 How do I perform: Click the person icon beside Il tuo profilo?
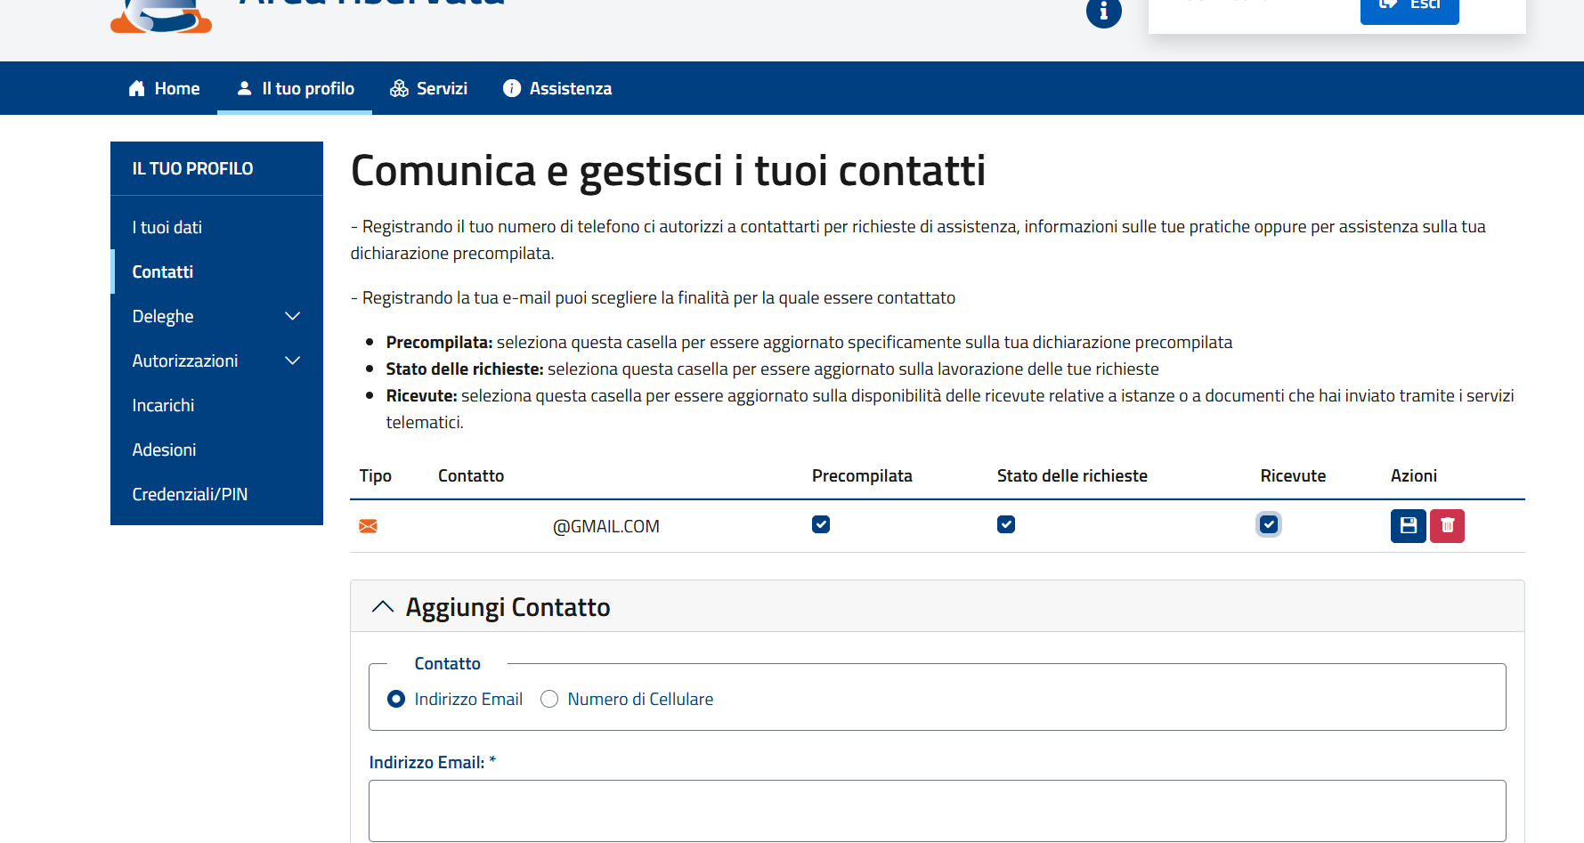[x=244, y=88]
